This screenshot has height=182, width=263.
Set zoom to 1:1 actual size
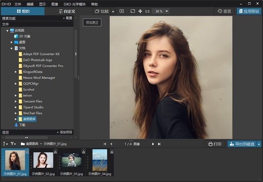coord(147,11)
